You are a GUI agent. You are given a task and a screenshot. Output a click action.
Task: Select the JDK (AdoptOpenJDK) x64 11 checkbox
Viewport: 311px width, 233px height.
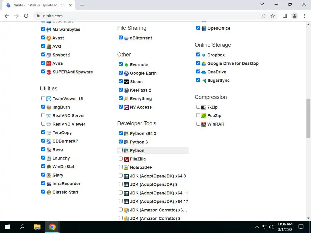pyautogui.click(x=121, y=193)
